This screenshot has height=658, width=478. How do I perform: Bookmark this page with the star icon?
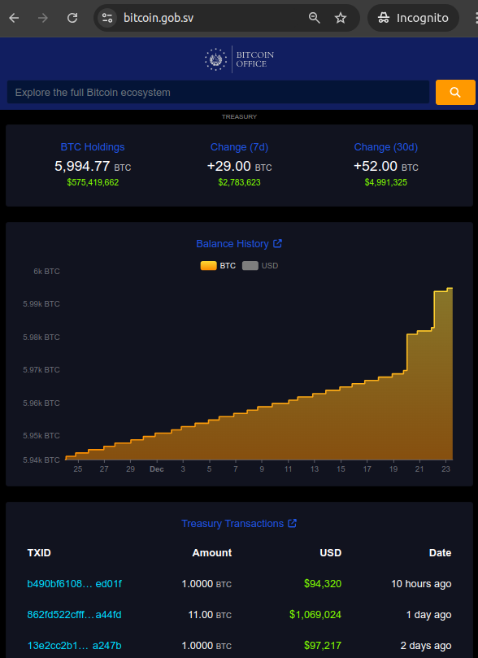pyautogui.click(x=341, y=18)
